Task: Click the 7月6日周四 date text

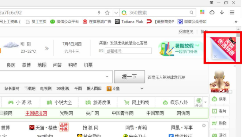Action: pyautogui.click(x=72, y=44)
